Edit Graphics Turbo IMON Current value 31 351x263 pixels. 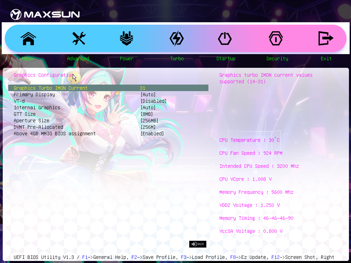[143, 88]
